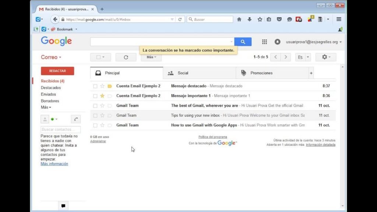This screenshot has height=212, width=377.
Task: Open the chat bubble icon at bottom
Action: 63,206
